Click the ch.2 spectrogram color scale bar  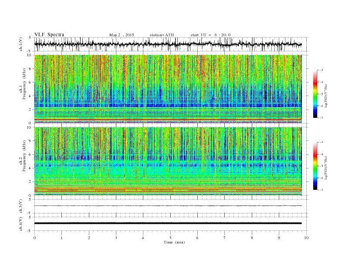coord(315,166)
